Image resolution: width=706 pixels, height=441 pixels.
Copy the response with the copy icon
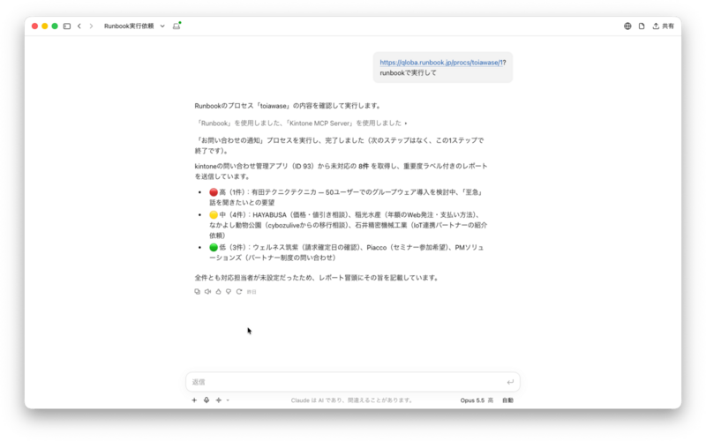point(197,292)
